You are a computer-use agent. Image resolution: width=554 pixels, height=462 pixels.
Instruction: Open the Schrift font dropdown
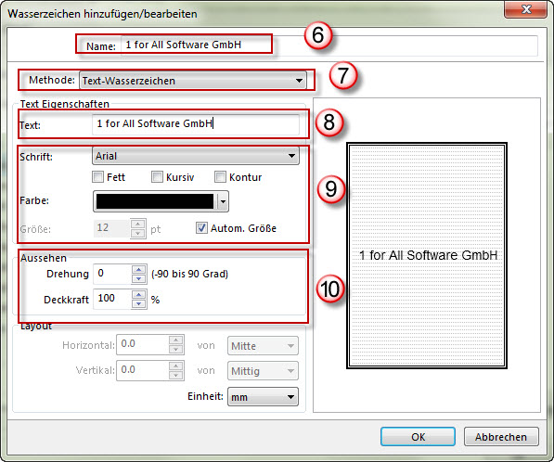coord(196,156)
